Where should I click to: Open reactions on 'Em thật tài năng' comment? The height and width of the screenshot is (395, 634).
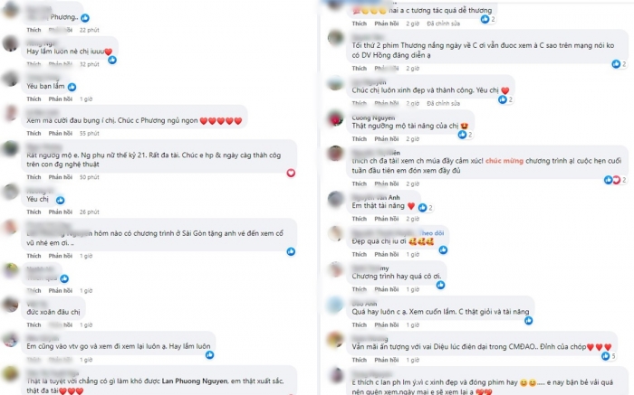click(425, 208)
